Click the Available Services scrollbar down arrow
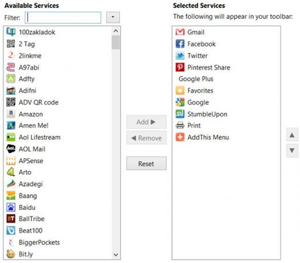This screenshot has height=263, width=300. pos(116,254)
